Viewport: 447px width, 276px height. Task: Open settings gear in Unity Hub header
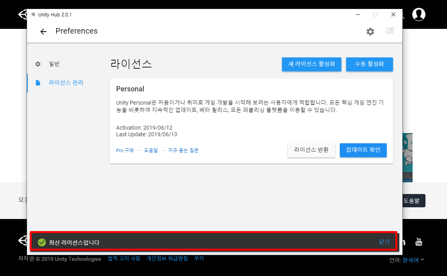(370, 32)
